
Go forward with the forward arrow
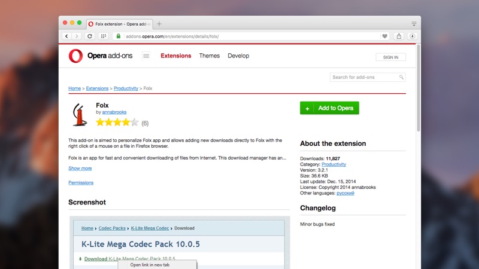77,36
